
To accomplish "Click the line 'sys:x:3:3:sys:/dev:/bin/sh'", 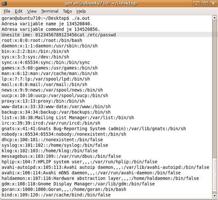I will click(35, 57).
